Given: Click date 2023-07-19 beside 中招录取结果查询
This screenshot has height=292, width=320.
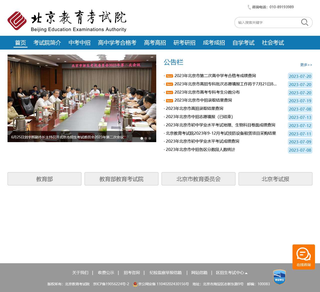Looking at the screenshot, I should tap(300, 101).
